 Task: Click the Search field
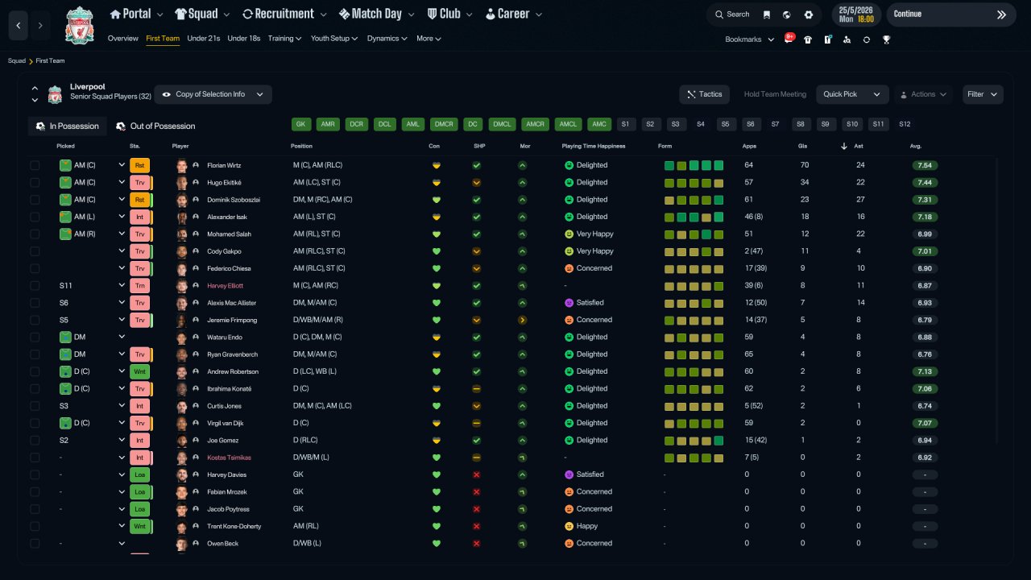coord(731,14)
